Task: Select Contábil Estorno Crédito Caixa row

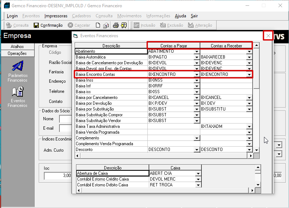Action: (112, 179)
